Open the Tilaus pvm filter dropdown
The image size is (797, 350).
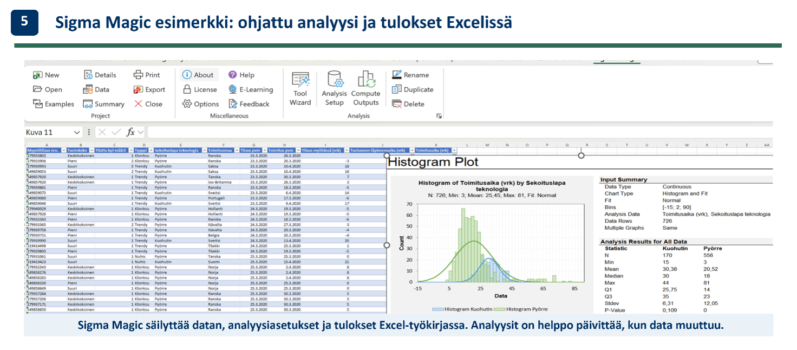tap(264, 150)
